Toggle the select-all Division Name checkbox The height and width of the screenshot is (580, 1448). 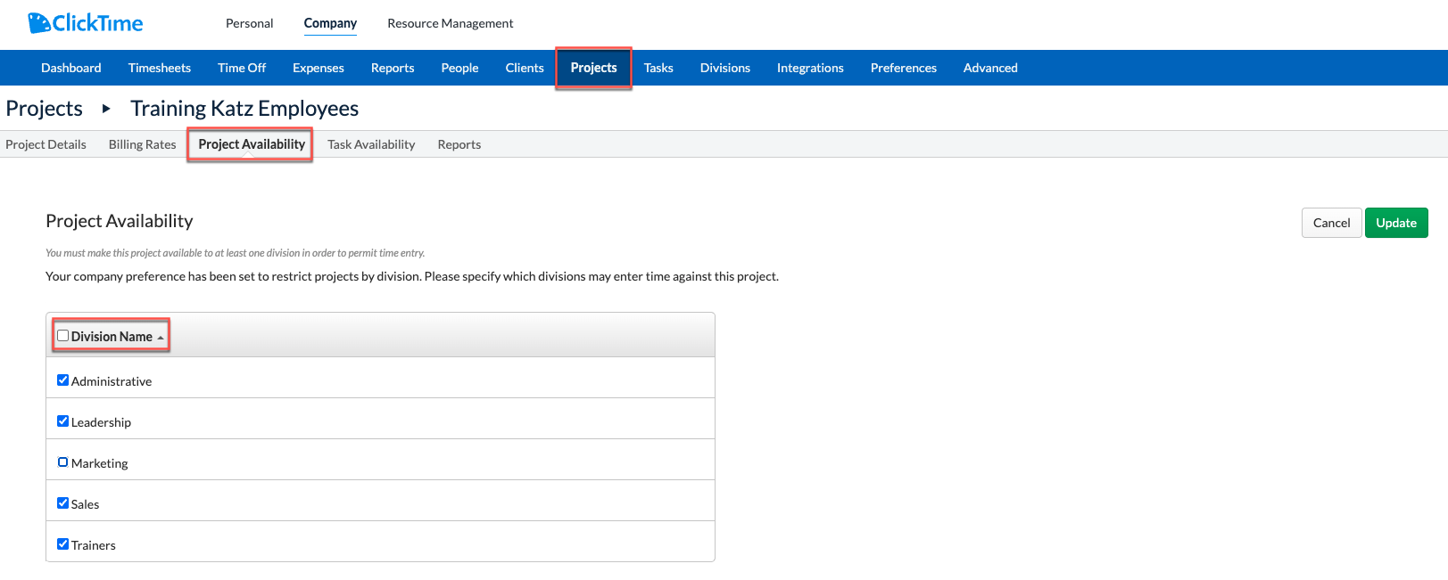pyautogui.click(x=62, y=336)
